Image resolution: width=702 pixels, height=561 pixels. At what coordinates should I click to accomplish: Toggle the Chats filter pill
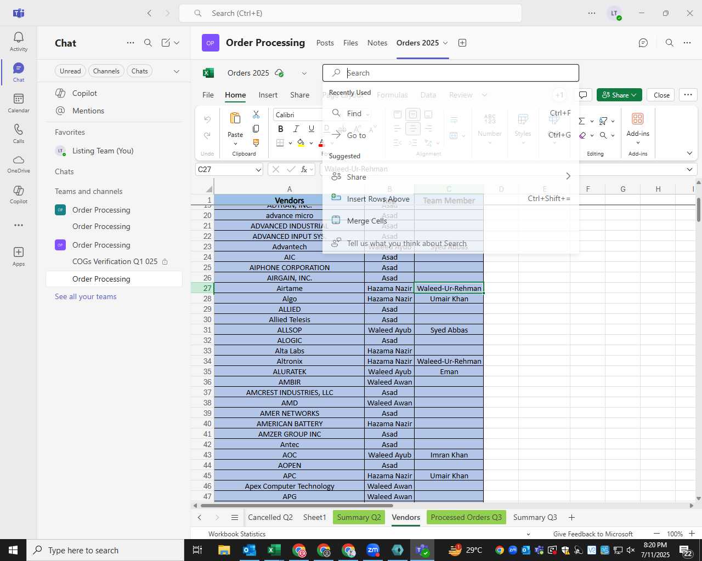click(x=140, y=71)
